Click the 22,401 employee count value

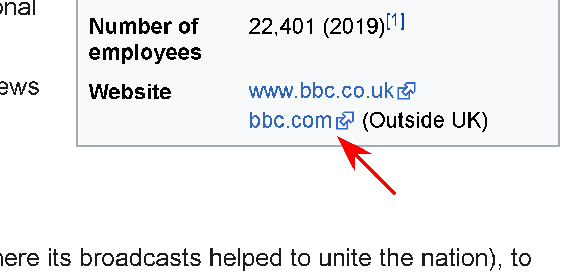282,27
